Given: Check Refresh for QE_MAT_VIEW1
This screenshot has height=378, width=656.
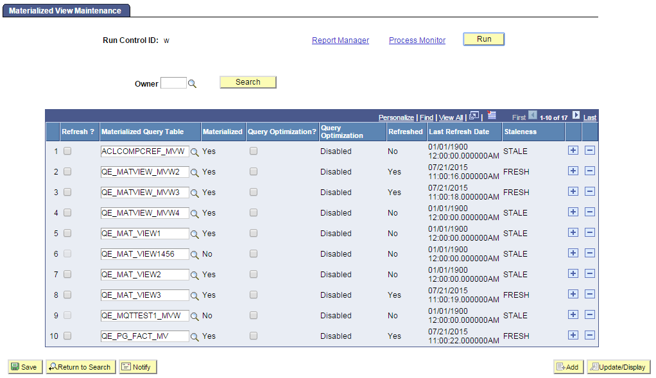Looking at the screenshot, I should point(67,233).
